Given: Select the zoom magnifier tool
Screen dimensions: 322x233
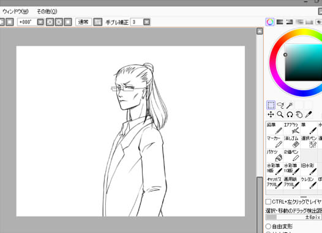Looking at the screenshot, I should tap(280, 115).
